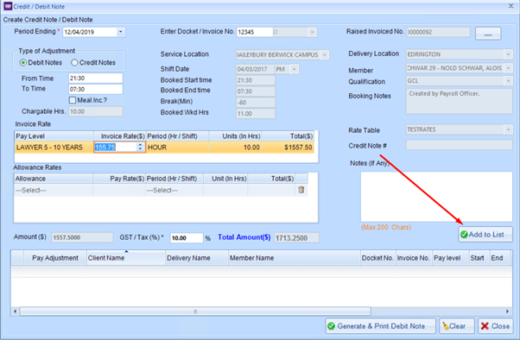Click the scroll right arrow of list

507,312
